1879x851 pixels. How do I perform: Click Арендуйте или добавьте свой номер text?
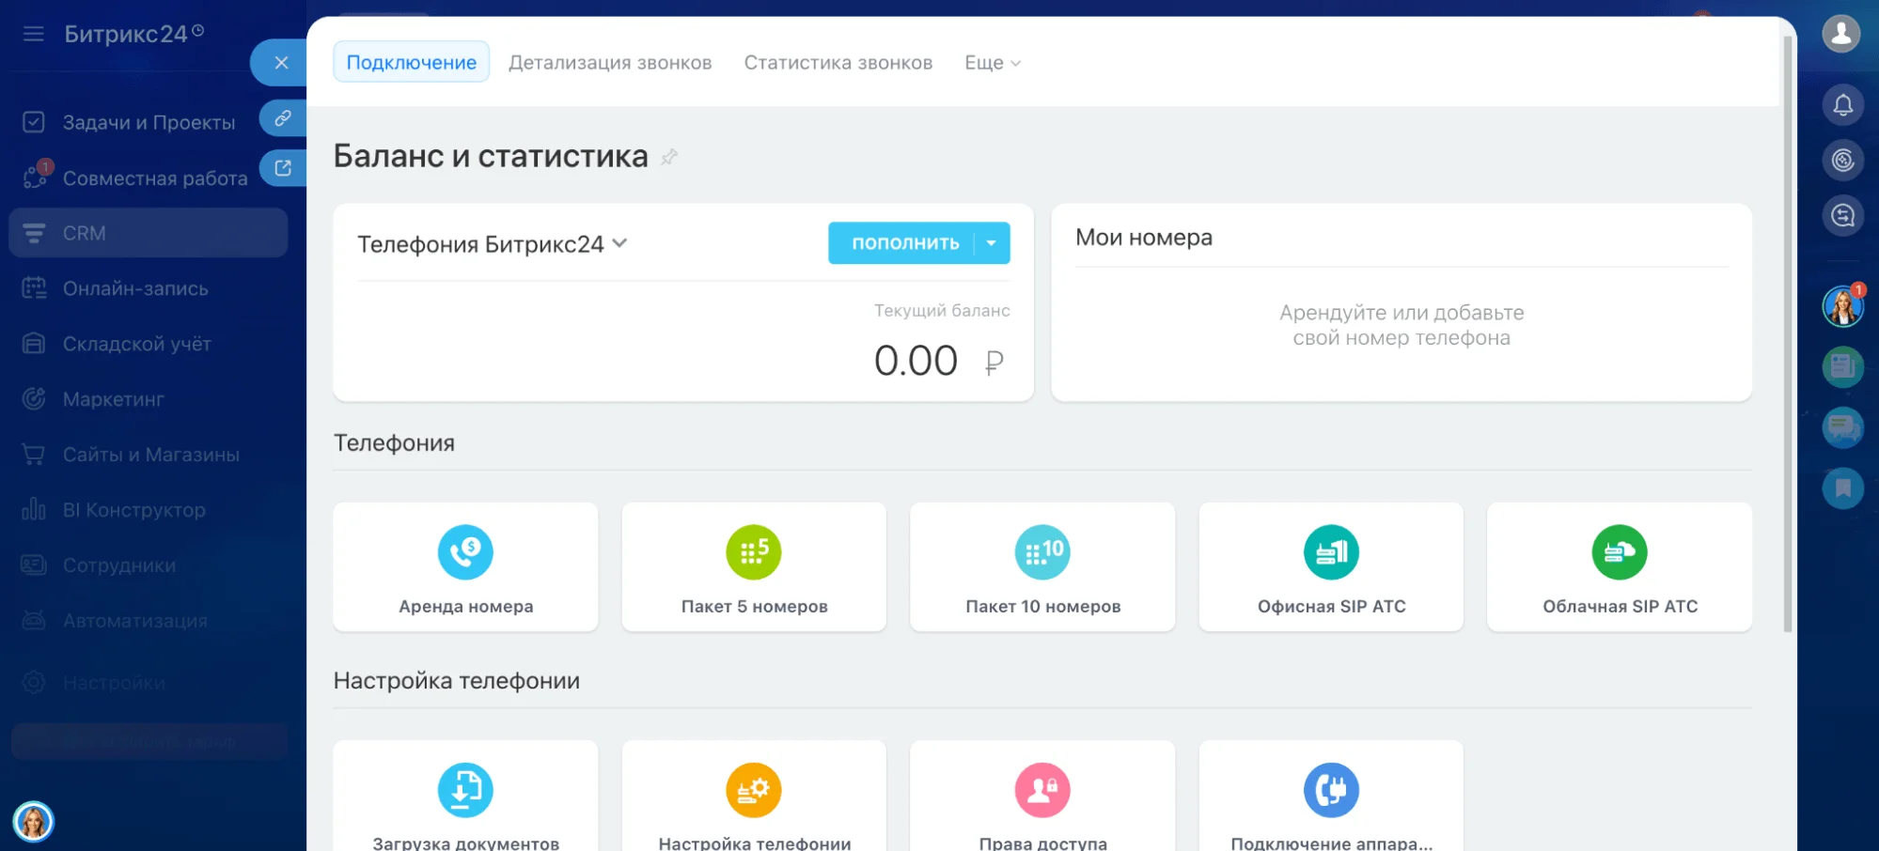1401,325
